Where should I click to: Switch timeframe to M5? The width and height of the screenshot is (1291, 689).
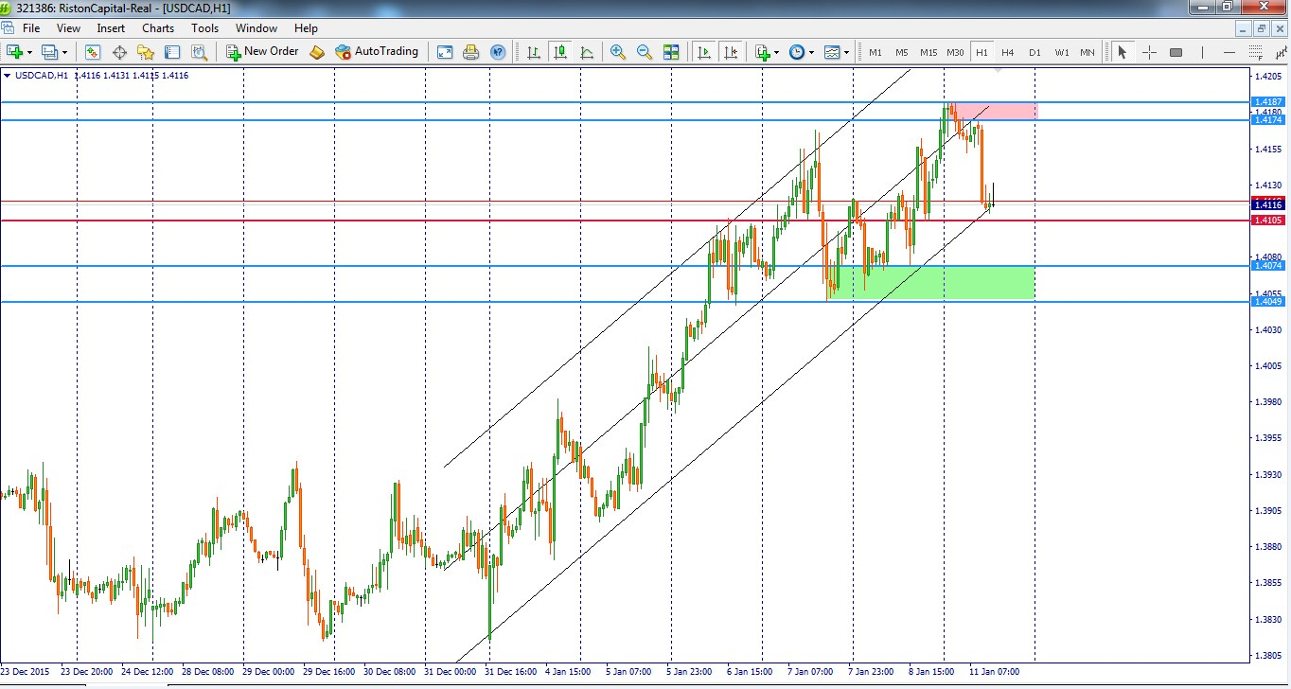902,52
